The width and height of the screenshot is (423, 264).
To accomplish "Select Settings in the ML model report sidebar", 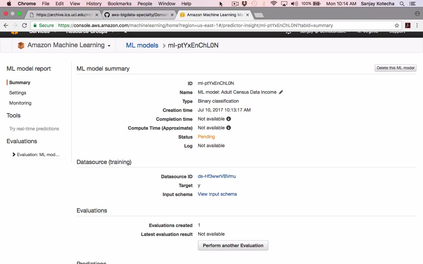I will (x=18, y=93).
